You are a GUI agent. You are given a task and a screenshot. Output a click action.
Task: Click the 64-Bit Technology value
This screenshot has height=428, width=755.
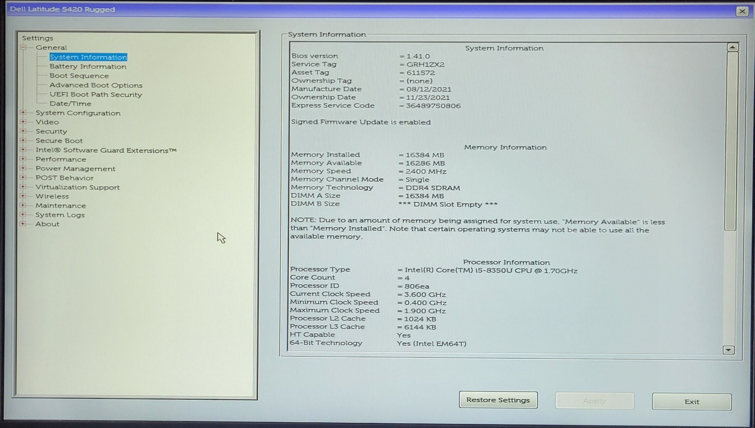(431, 344)
